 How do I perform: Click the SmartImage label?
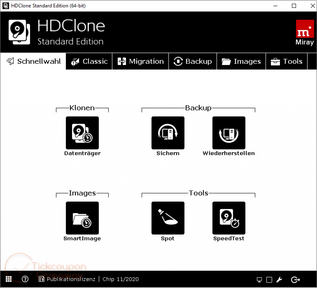point(82,239)
